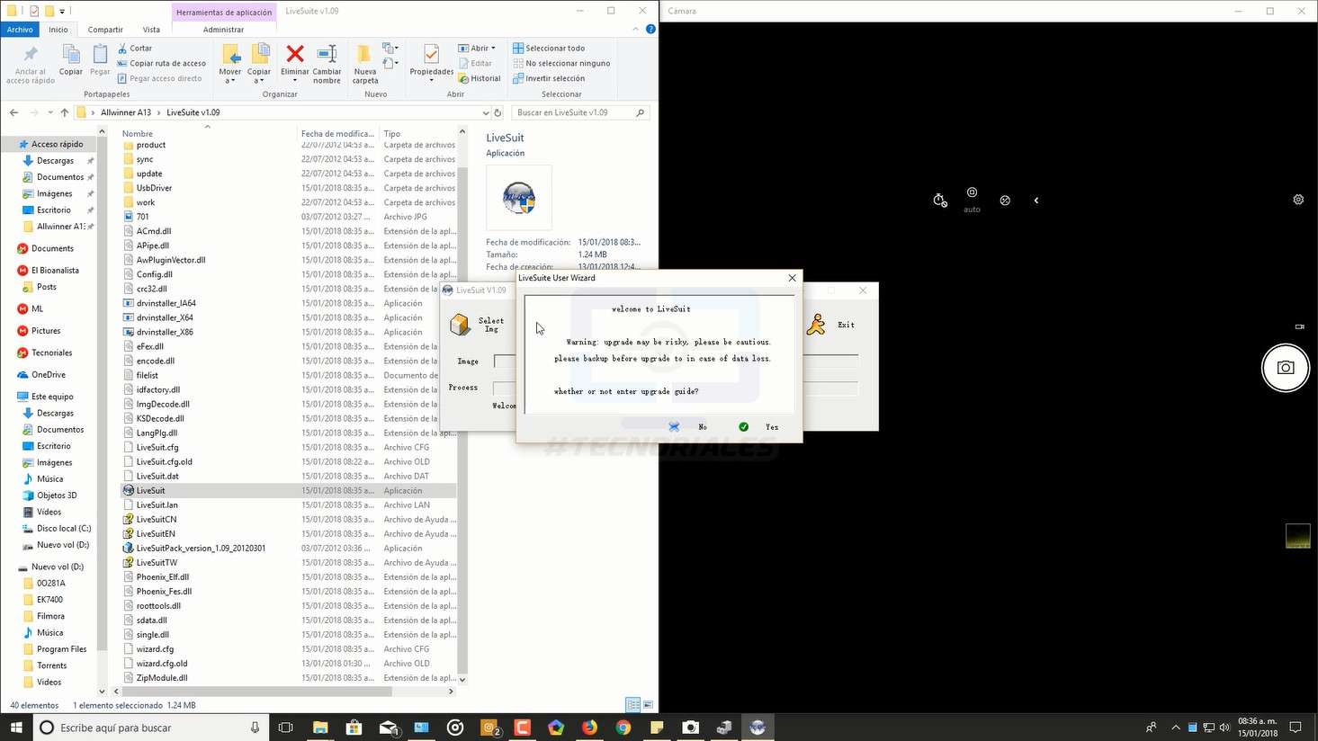Open Camera settings gear
Viewport: 1318px width, 741px height.
click(x=1298, y=200)
